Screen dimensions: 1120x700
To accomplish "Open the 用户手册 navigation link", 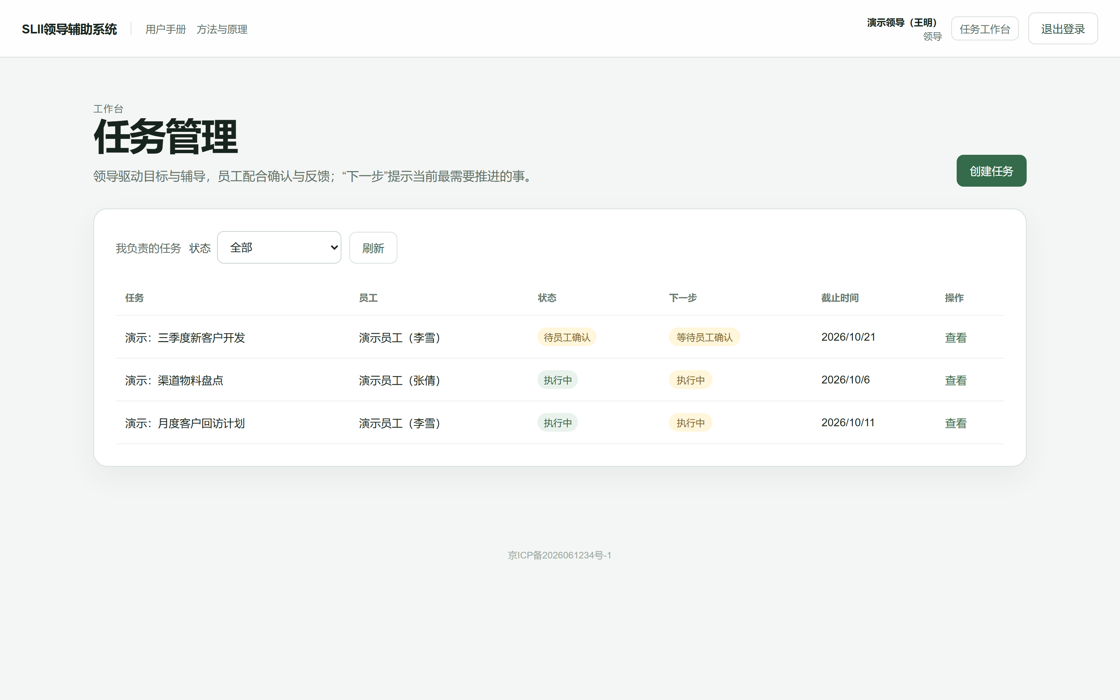I will pos(166,29).
